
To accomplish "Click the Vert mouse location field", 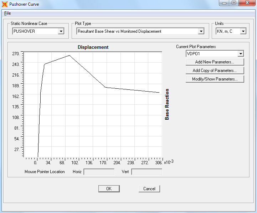I will click(147, 172).
